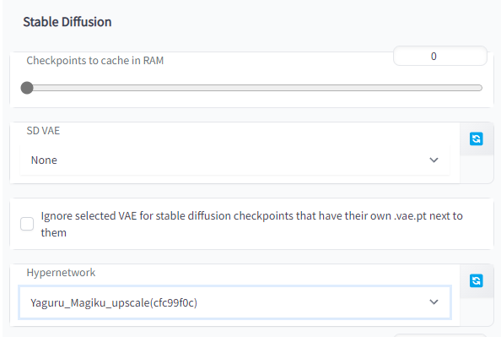Focus the Checkpoints cache number field showing 0
The image size is (501, 337).
(x=440, y=56)
